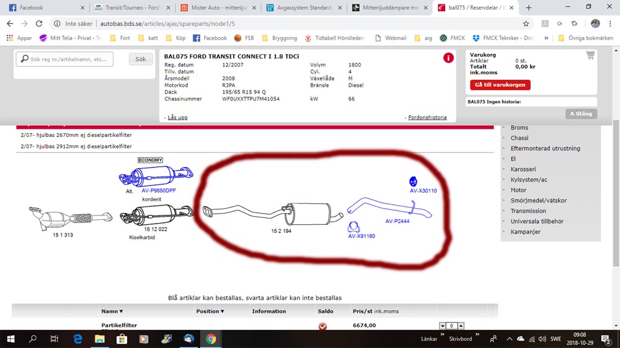Screen dimensions: 620x348
Task: Click the Sök search button
Action: 140,59
